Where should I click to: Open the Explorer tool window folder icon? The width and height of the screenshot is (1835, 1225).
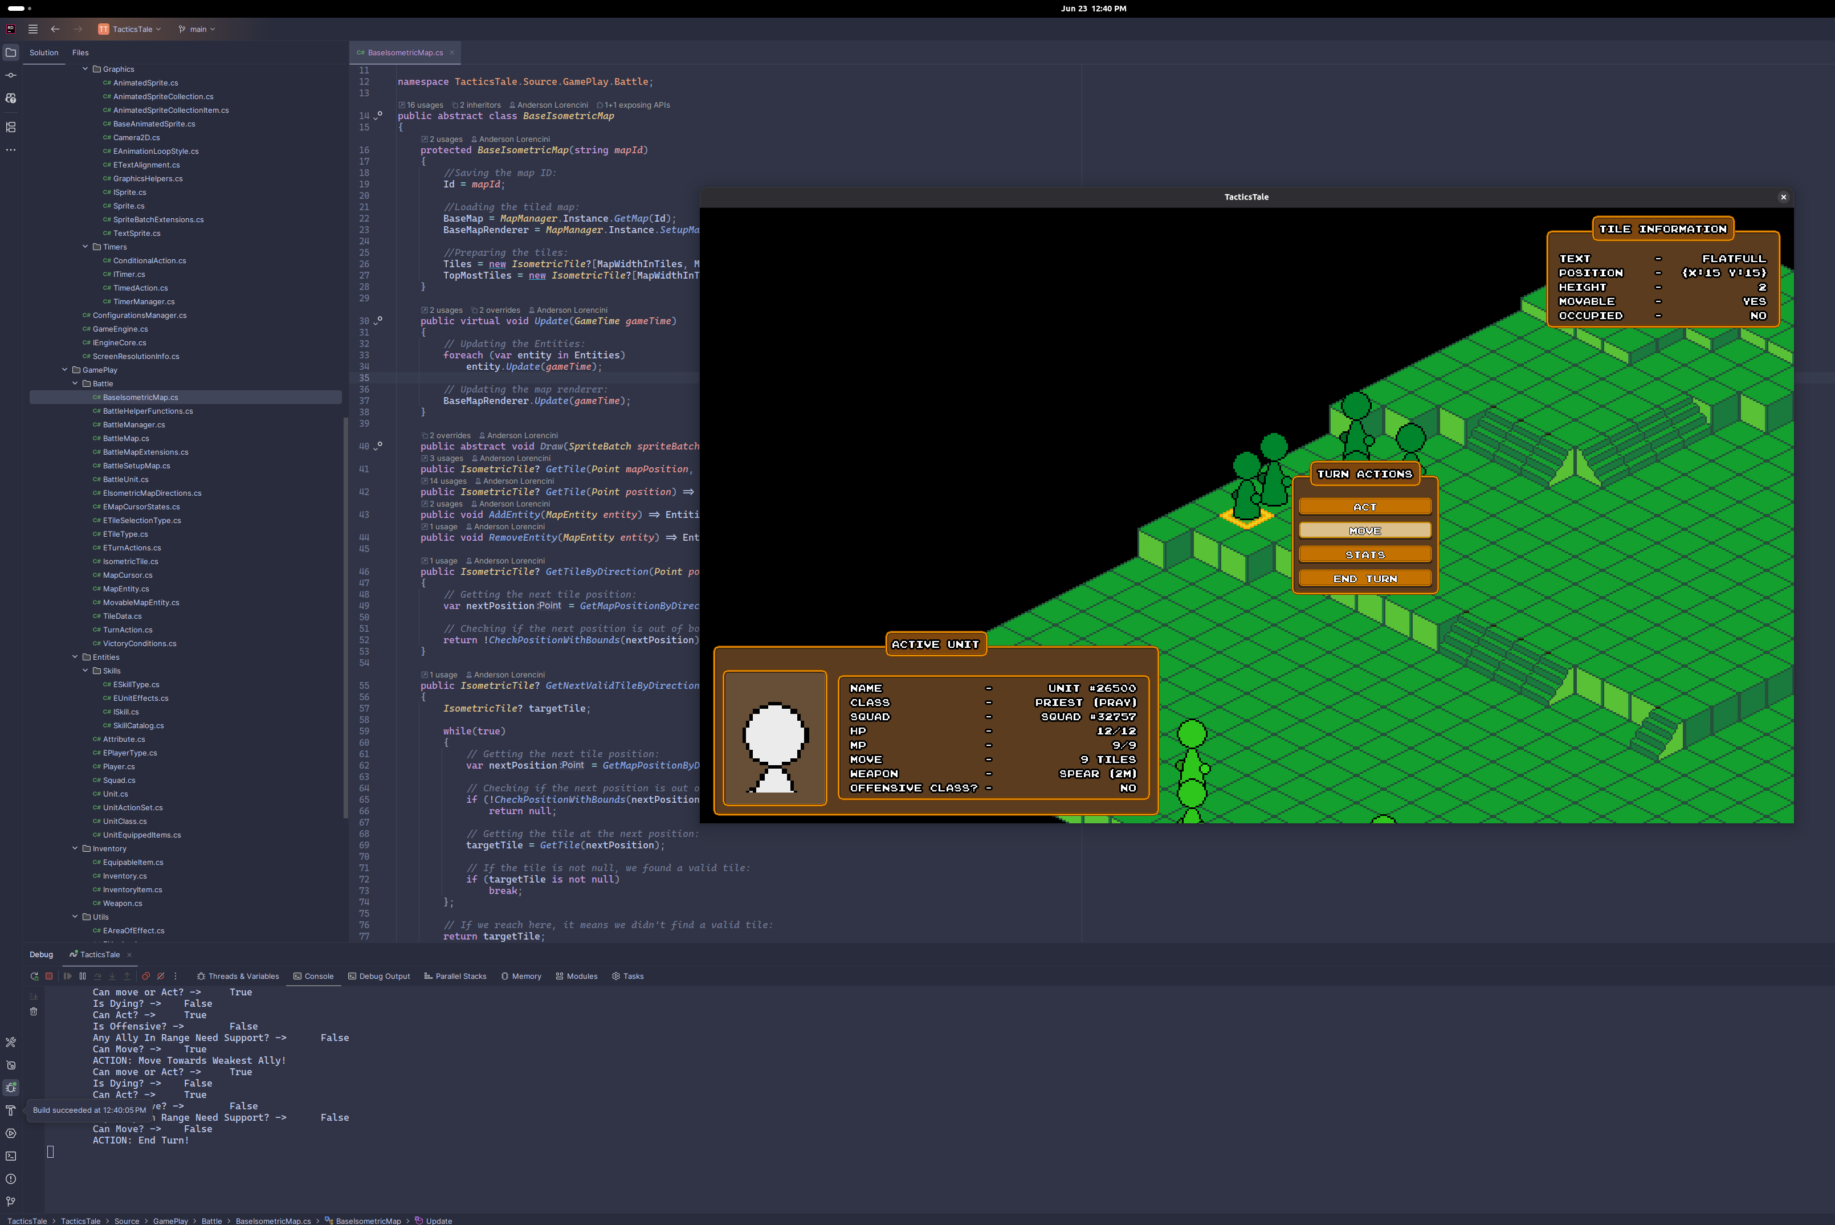click(x=11, y=52)
